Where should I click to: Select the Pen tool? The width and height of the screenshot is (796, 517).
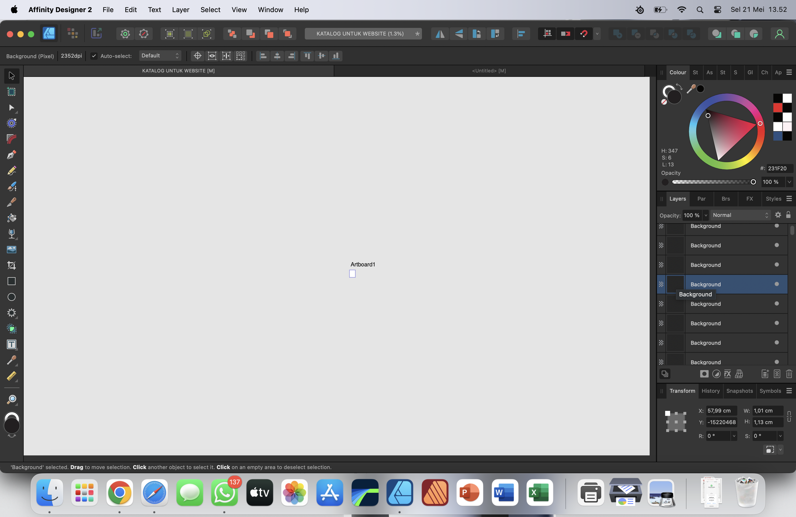(x=12, y=155)
